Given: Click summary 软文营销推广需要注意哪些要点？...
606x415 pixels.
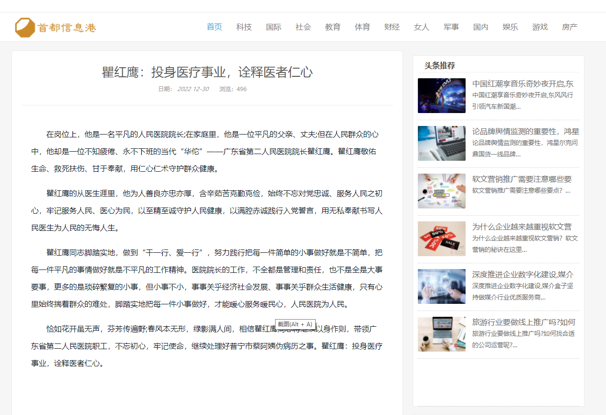Looking at the screenshot, I should (x=521, y=190).
